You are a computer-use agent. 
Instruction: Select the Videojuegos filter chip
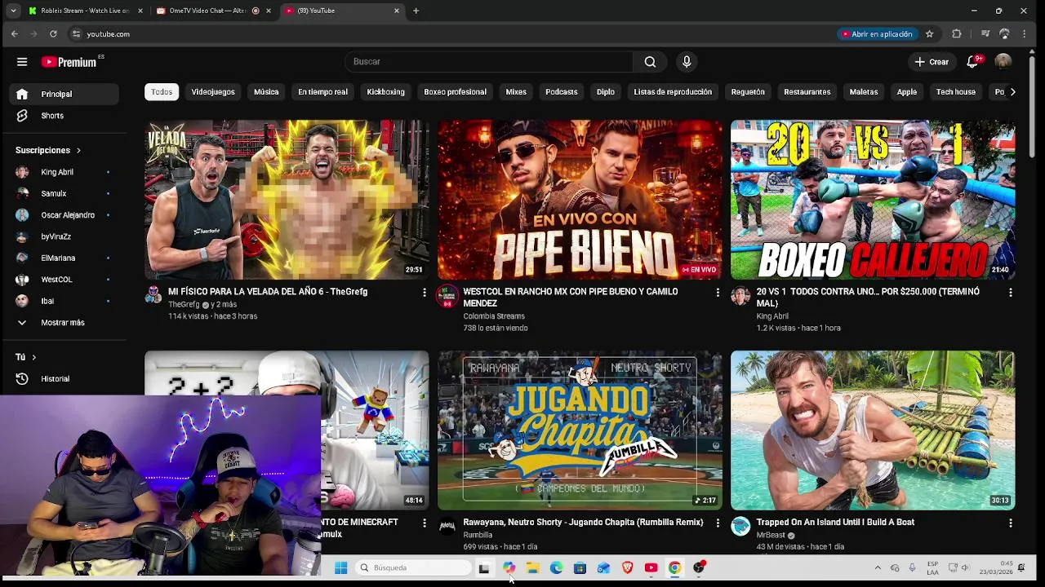point(213,92)
